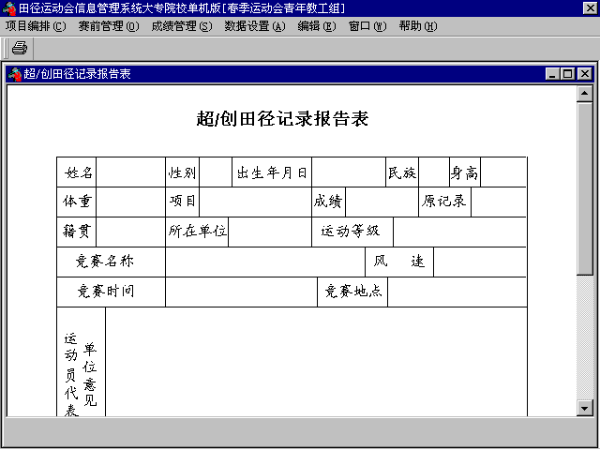
Task: Click the vertical 运动员代表 label
Action: coord(71,374)
